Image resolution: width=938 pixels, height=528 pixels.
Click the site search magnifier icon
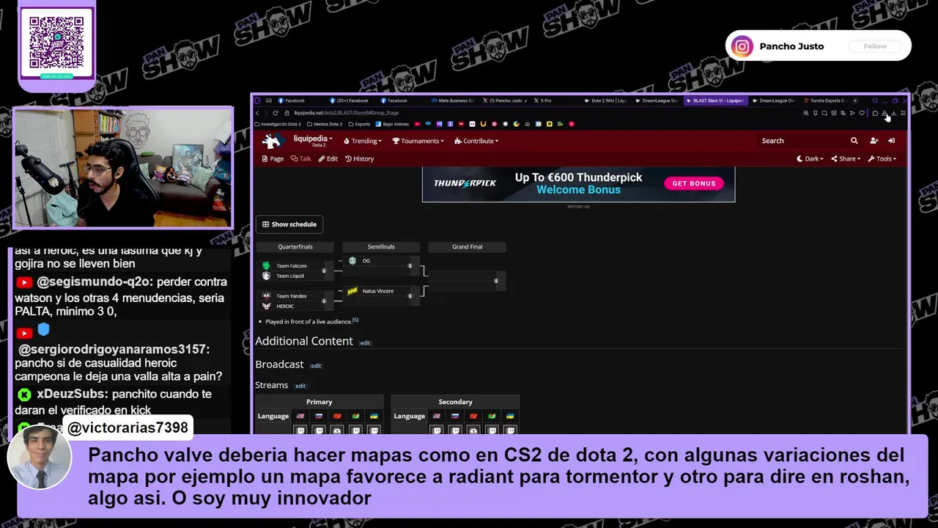854,141
